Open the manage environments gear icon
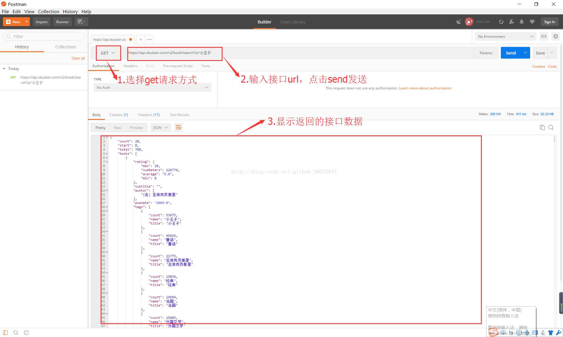Viewport: 563px width, 337px height. click(x=556, y=36)
